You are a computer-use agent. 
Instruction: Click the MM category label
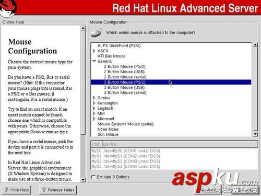pyautogui.click(x=101, y=113)
